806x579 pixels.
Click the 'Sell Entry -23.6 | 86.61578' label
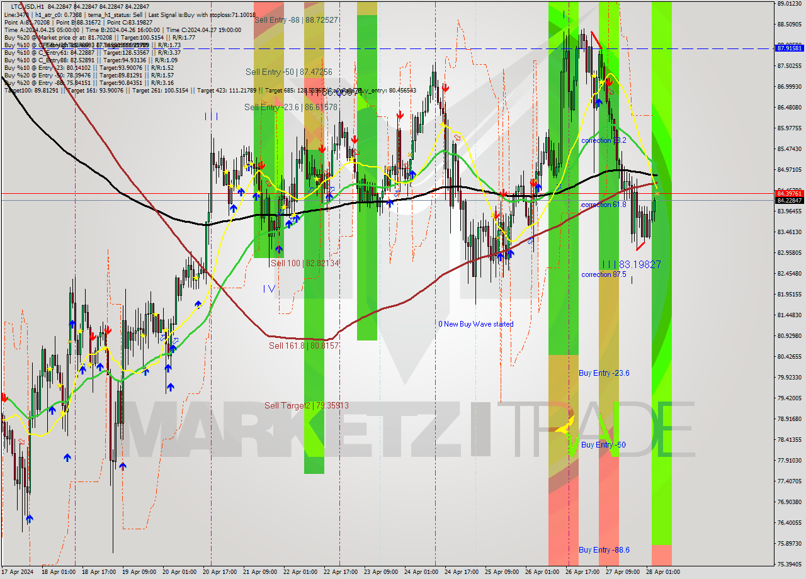coord(291,108)
